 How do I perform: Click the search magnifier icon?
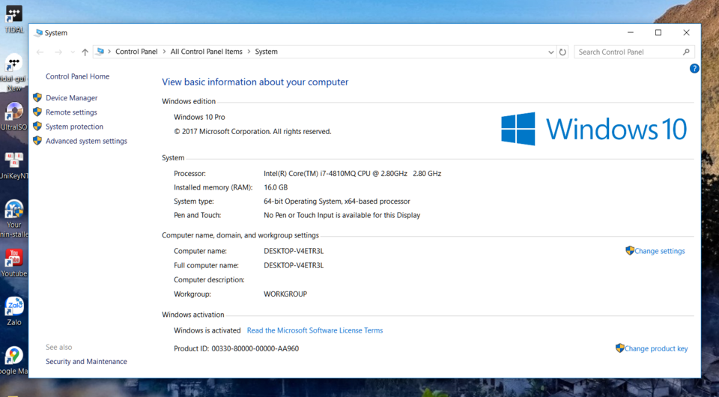point(686,52)
